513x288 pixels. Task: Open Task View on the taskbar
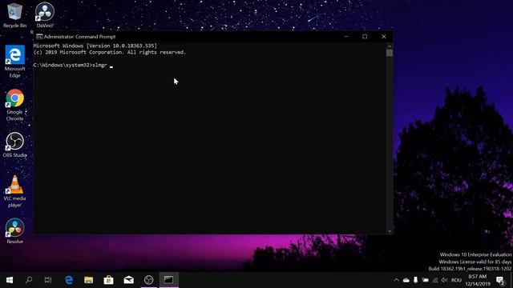[48, 280]
